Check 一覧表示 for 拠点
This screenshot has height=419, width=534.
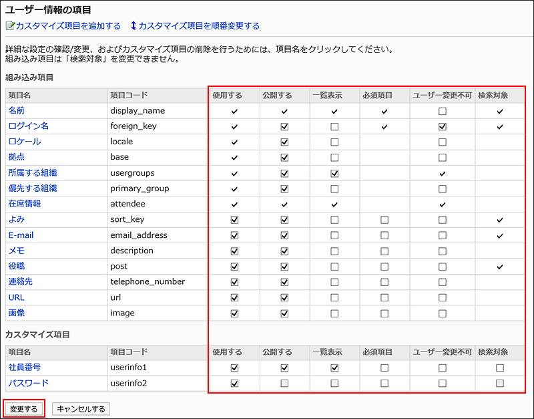[334, 158]
